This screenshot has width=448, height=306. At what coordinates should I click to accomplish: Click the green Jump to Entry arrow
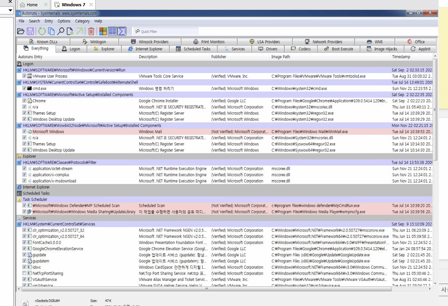click(79, 31)
